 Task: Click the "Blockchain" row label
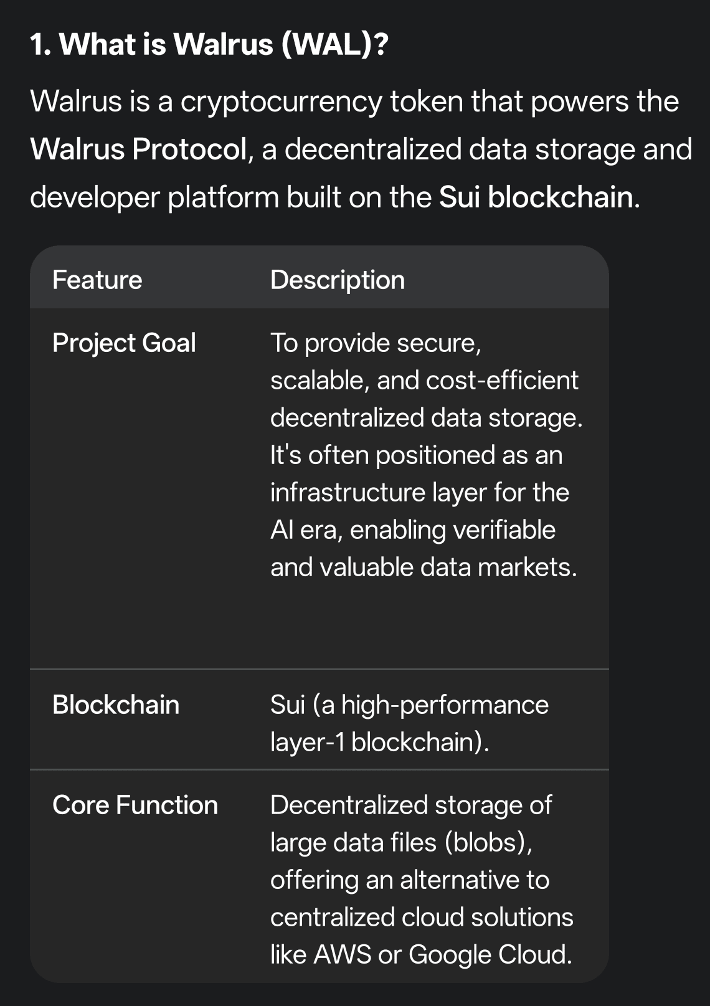pyautogui.click(x=116, y=705)
